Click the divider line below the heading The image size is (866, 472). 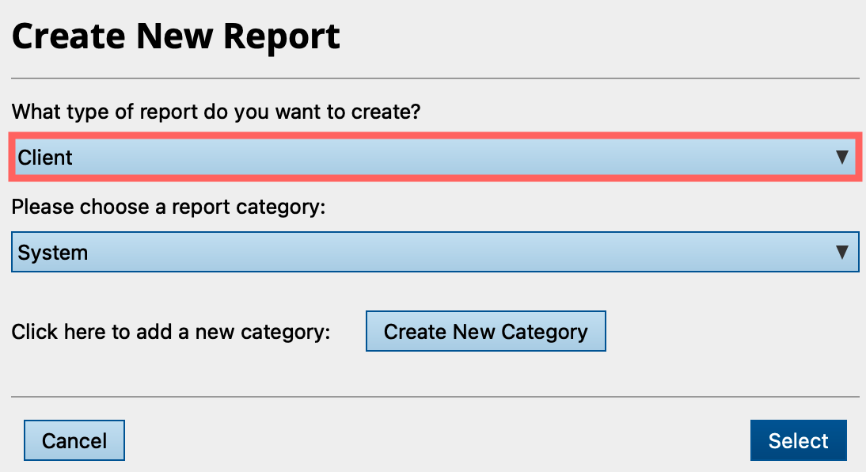point(435,78)
